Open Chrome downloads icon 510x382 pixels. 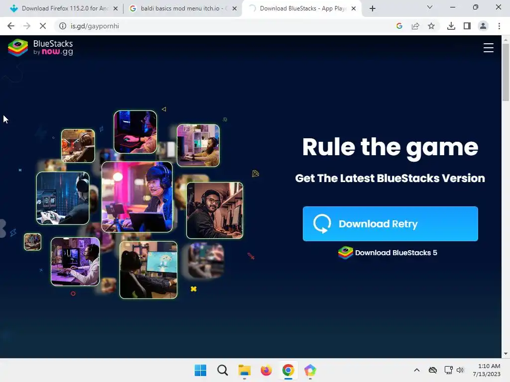click(x=451, y=26)
